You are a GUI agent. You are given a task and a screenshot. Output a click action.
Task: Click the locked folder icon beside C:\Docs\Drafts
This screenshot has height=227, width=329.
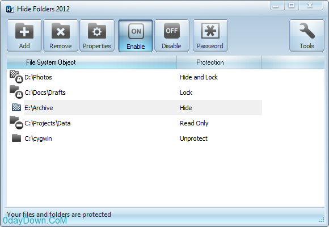coord(16,92)
